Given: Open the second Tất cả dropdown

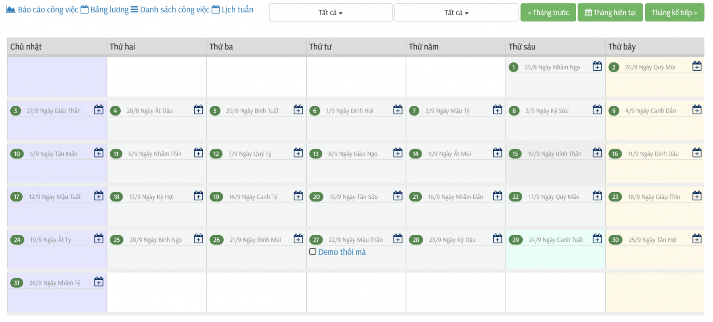Looking at the screenshot, I should (x=456, y=12).
